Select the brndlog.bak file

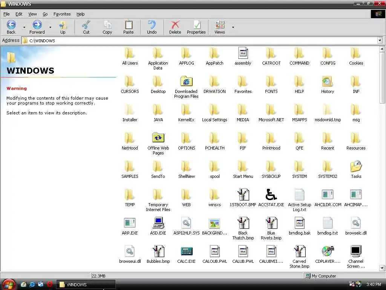300,226
